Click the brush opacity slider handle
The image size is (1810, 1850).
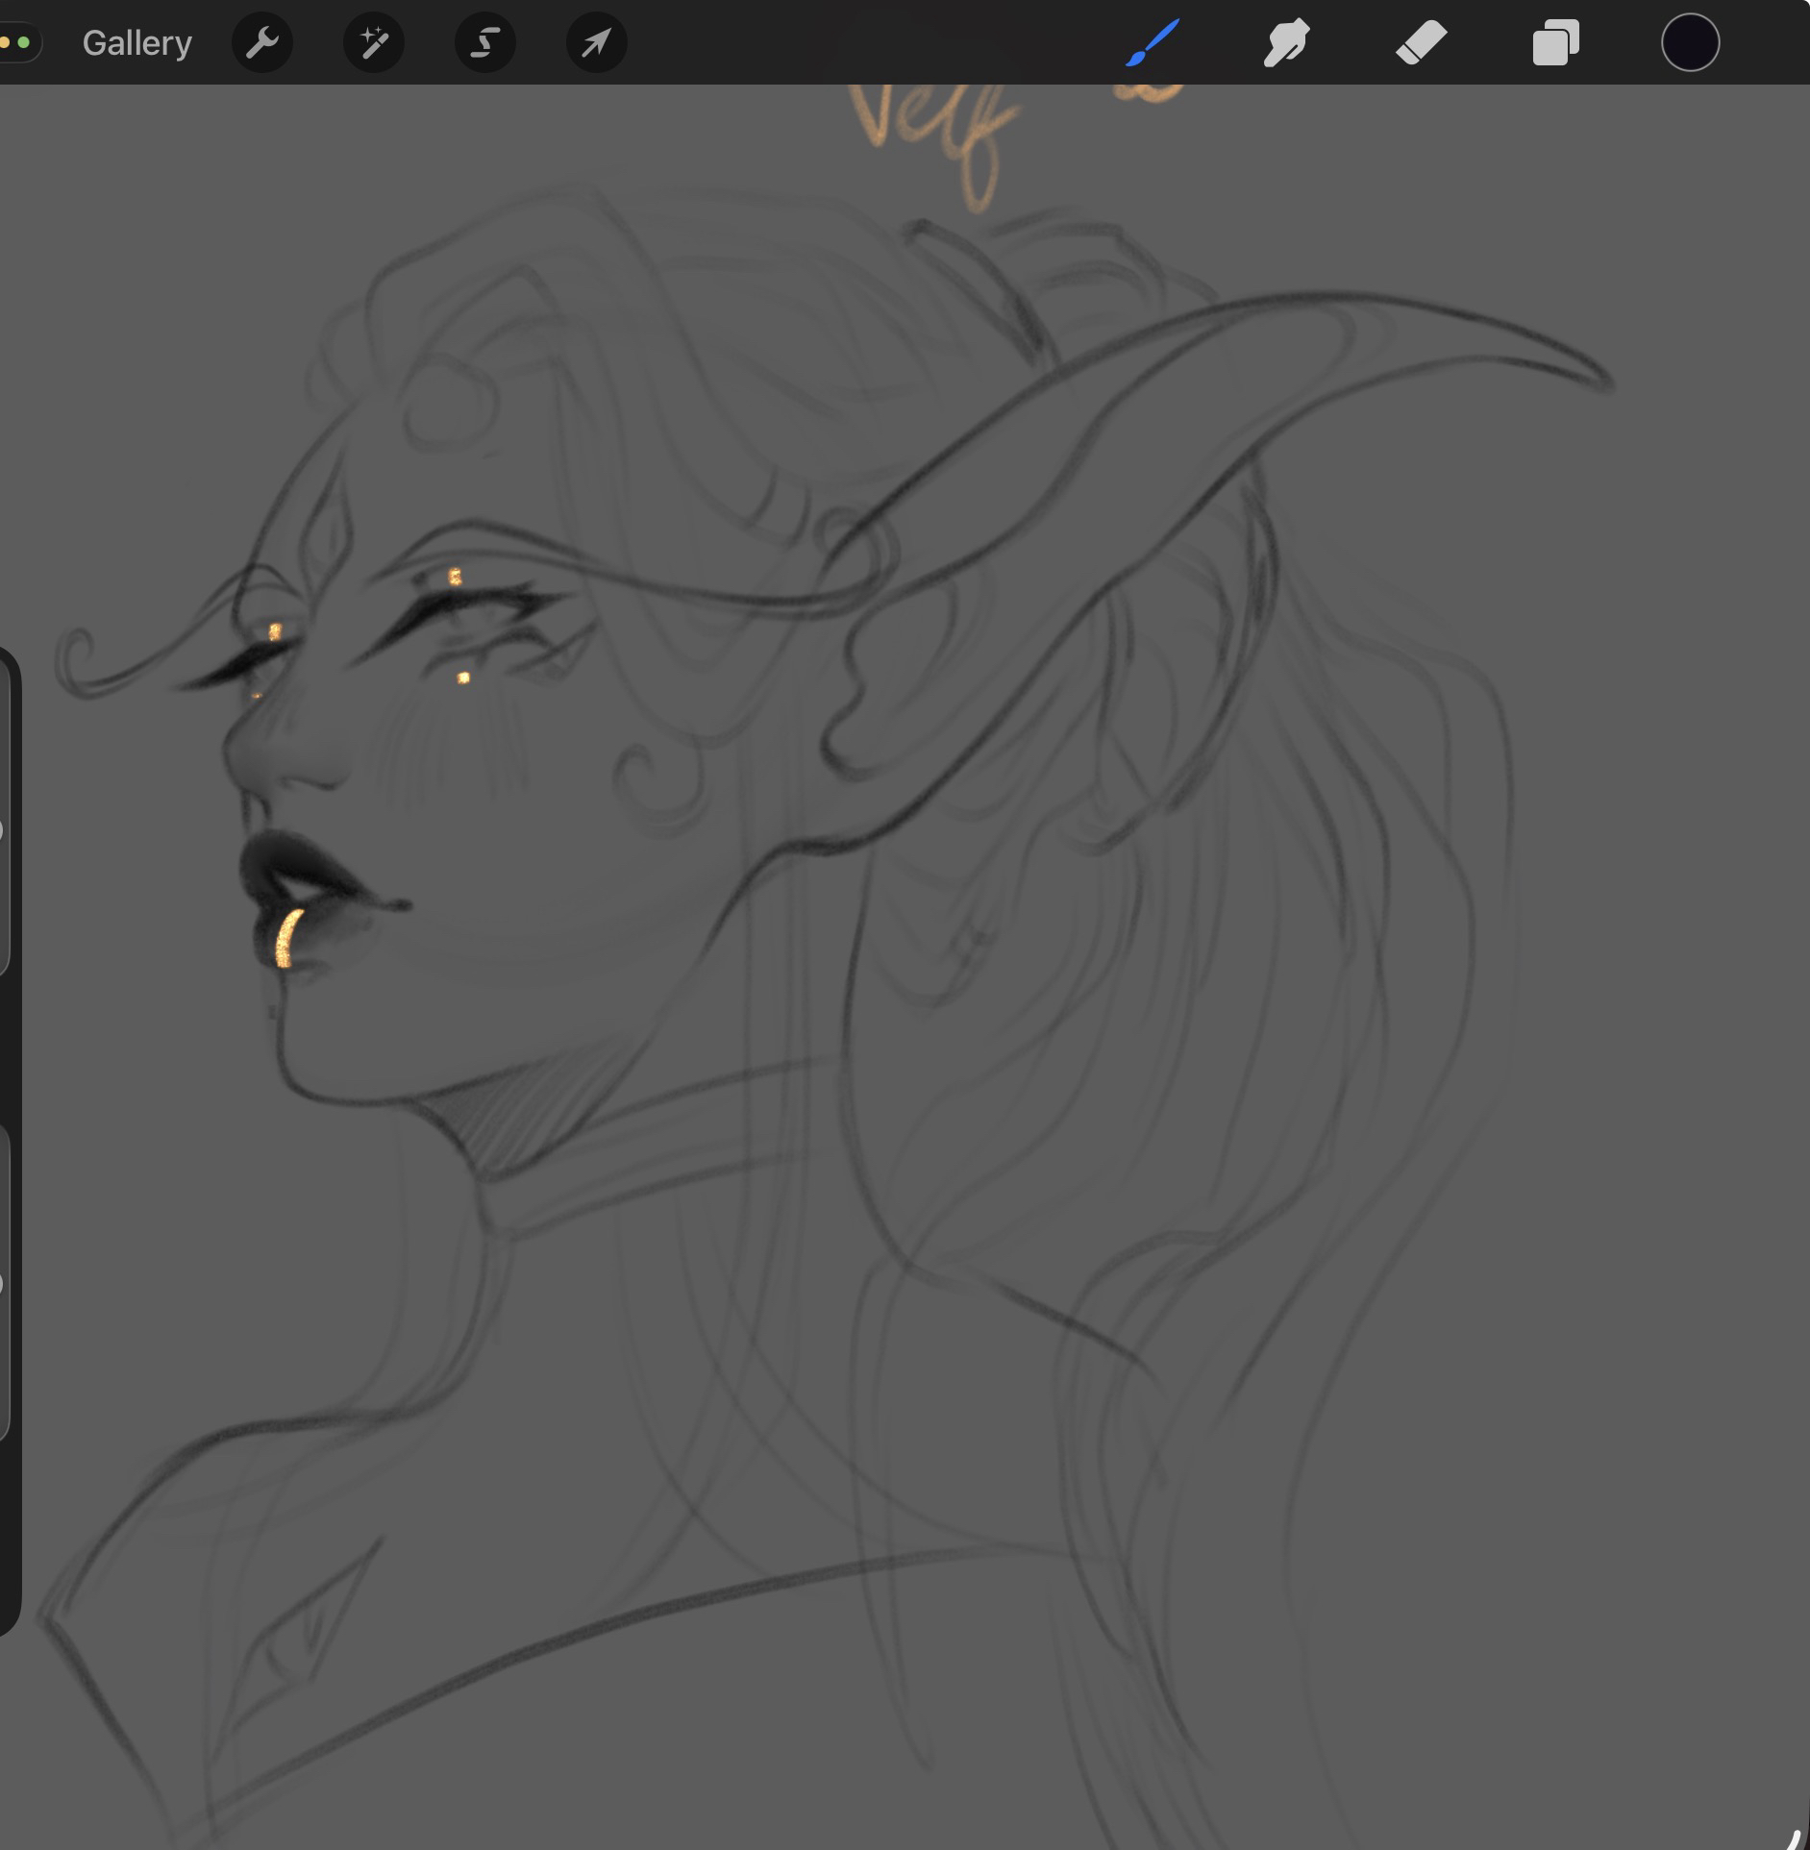click(2, 1284)
